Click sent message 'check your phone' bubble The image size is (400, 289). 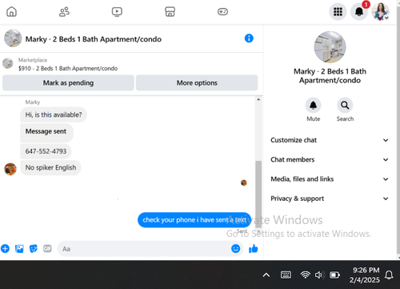(x=194, y=220)
